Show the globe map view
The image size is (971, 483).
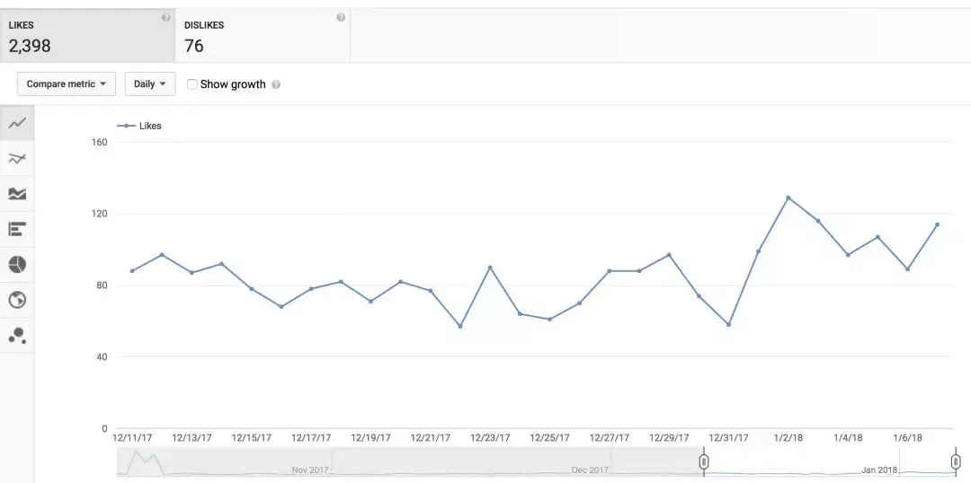point(17,300)
